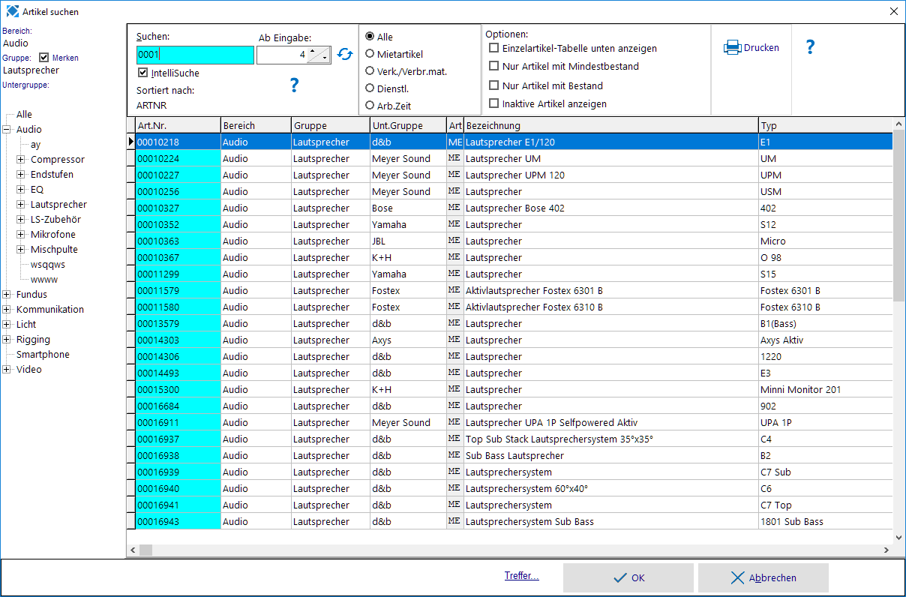Click cell Sub Bass Lautsprecher
906x597 pixels.
pyautogui.click(x=611, y=455)
